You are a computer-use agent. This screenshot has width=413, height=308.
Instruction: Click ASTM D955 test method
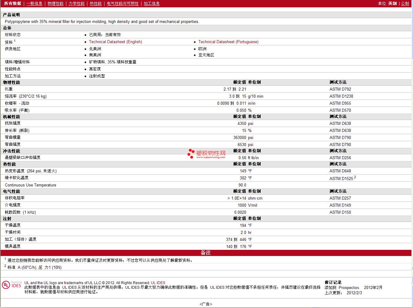(x=340, y=103)
